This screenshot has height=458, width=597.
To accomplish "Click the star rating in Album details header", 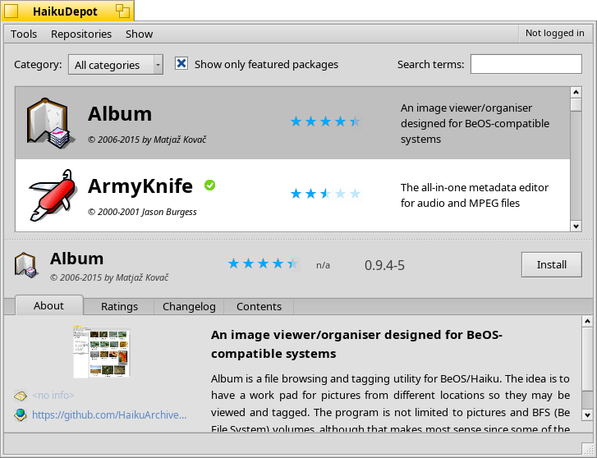I will point(263,263).
